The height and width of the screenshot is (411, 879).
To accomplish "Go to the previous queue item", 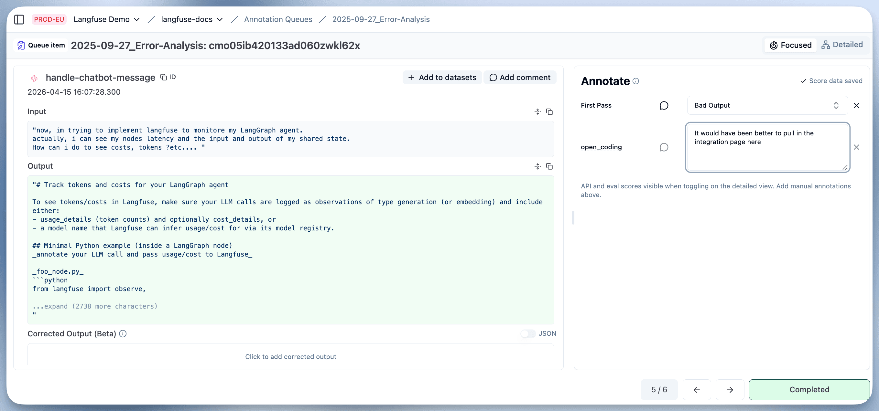I will (697, 390).
